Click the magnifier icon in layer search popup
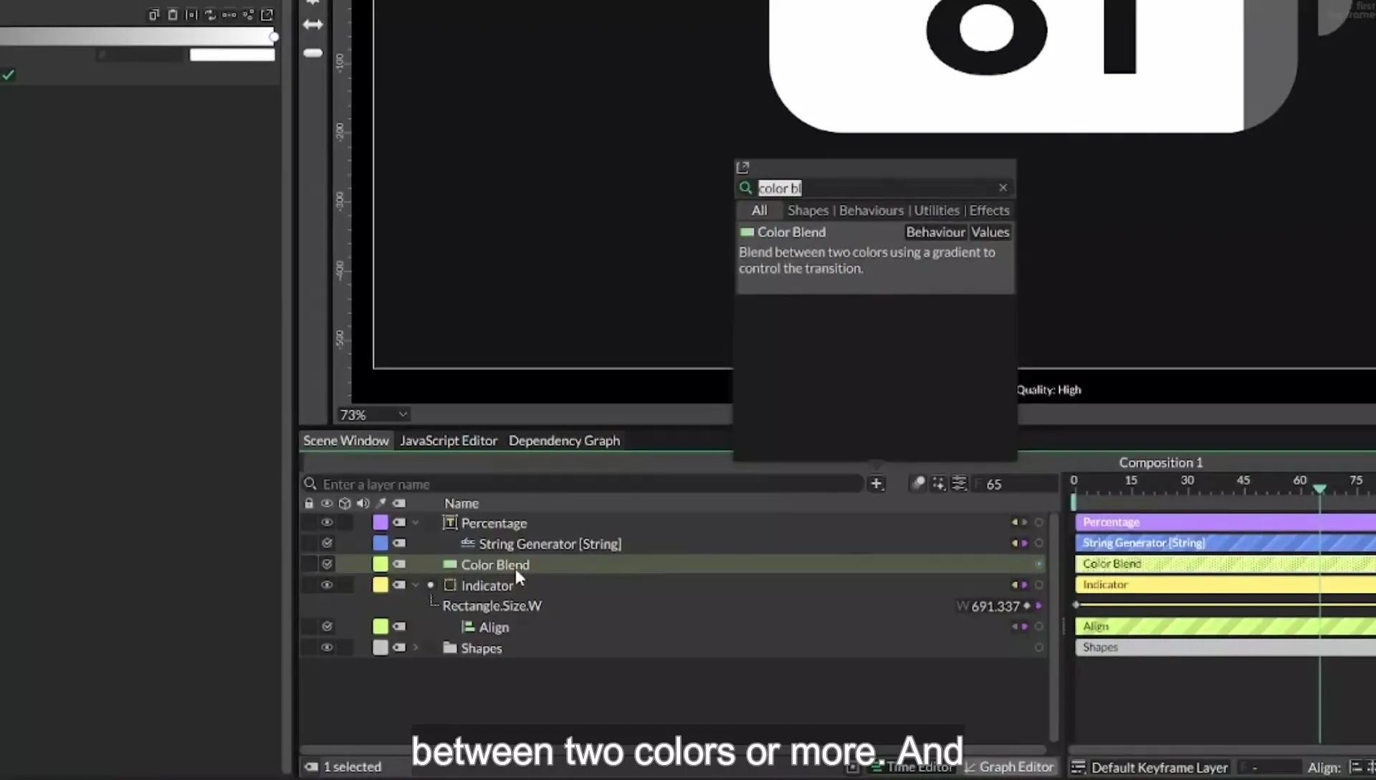This screenshot has height=780, width=1376. (745, 188)
